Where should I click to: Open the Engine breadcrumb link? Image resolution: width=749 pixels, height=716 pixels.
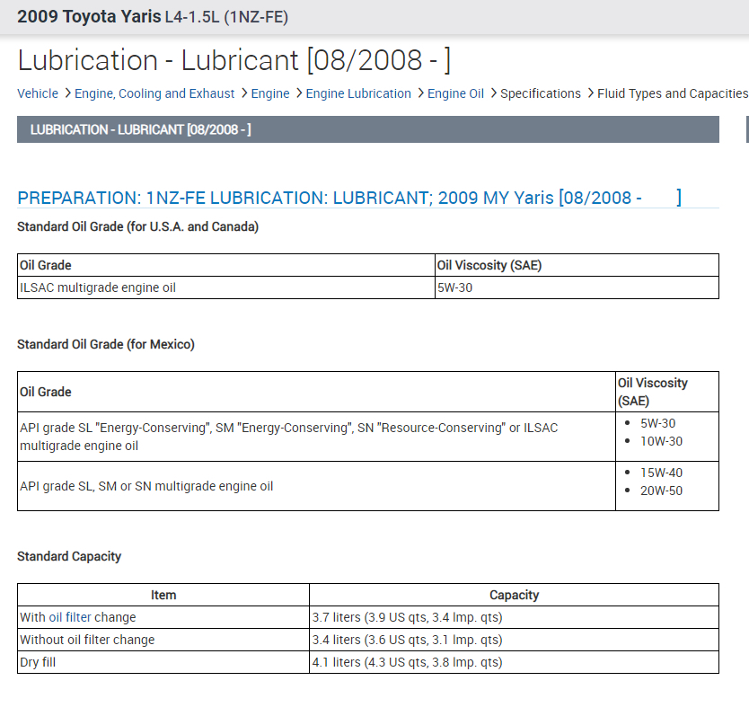point(270,93)
